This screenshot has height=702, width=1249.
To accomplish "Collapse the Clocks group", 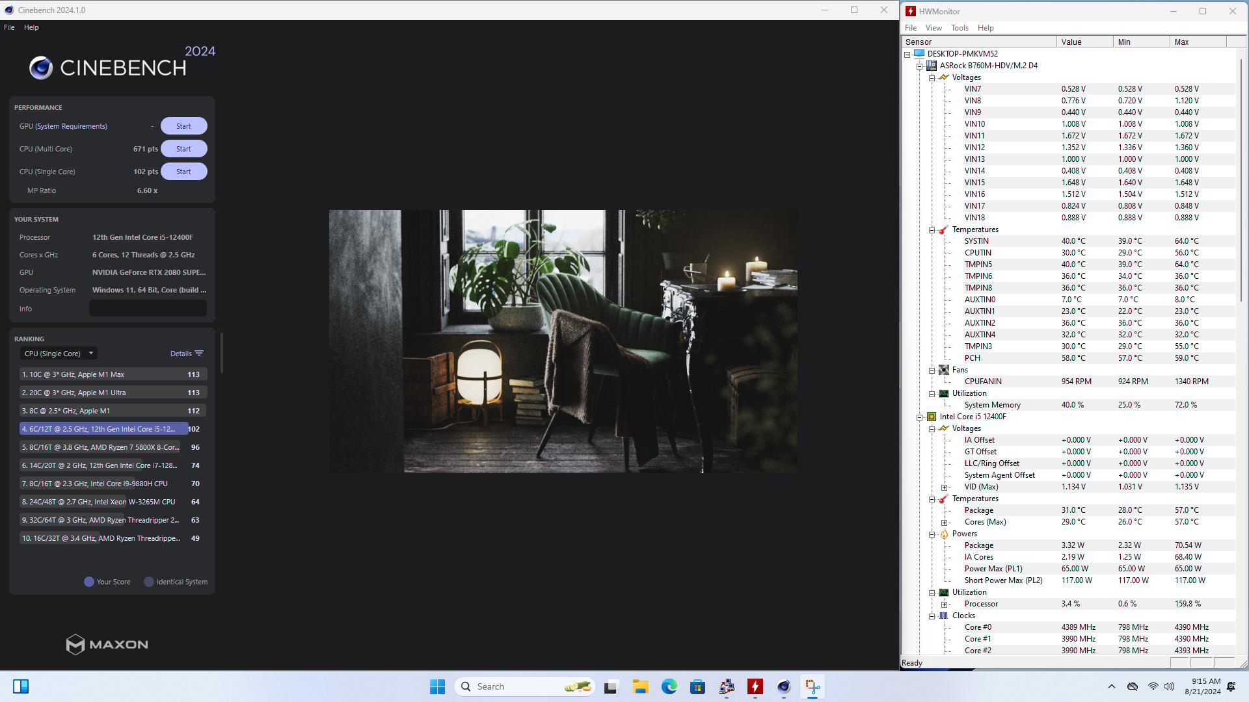I will (932, 616).
